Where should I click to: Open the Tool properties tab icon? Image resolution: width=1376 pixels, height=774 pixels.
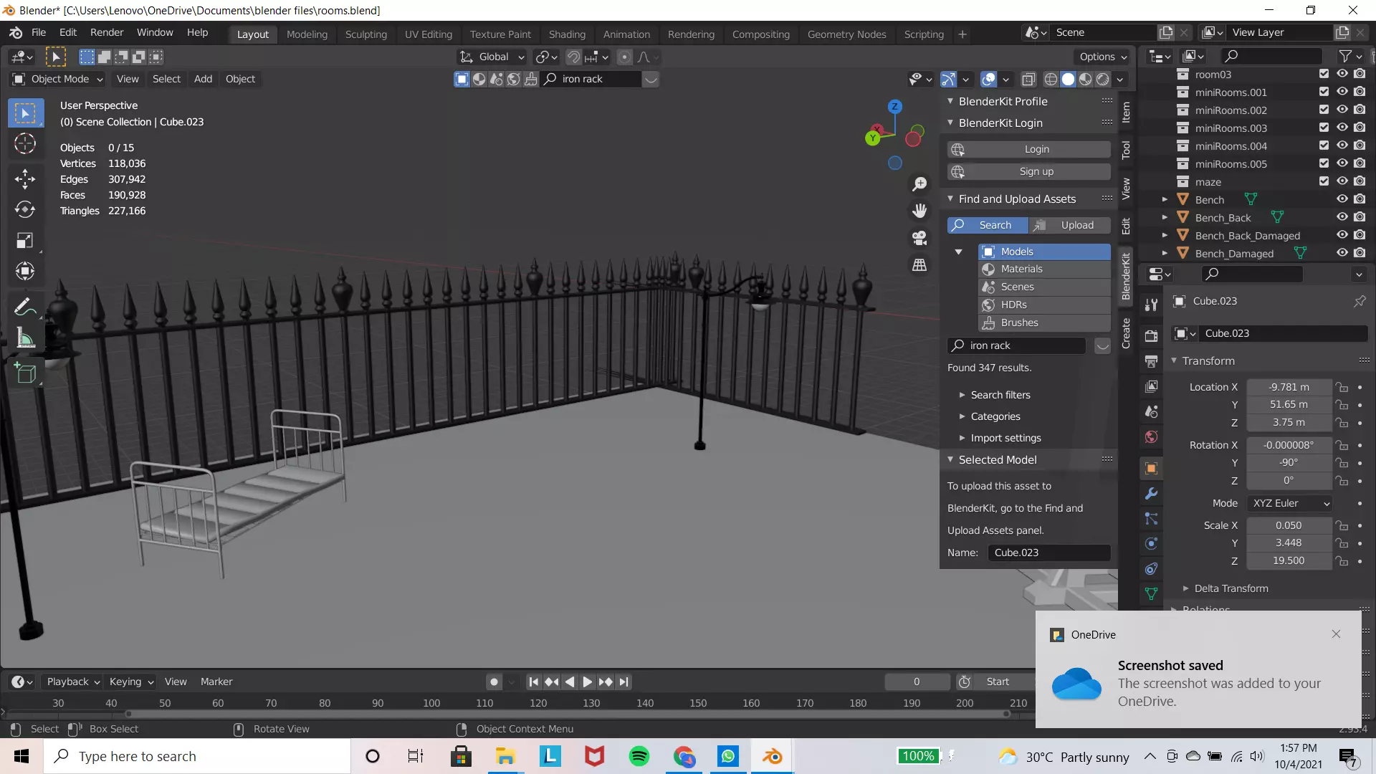1151,305
